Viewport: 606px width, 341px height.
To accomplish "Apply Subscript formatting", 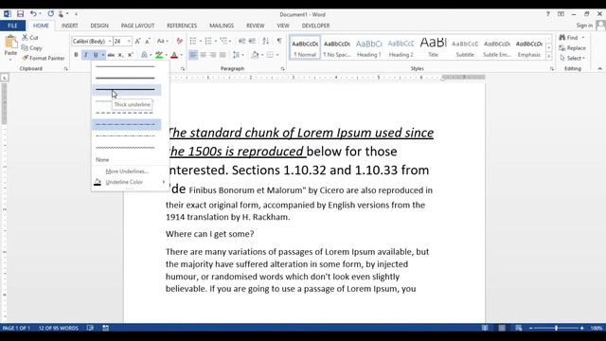I will [x=120, y=55].
